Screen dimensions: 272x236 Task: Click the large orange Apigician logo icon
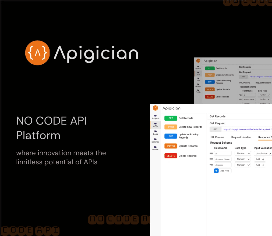point(37,53)
